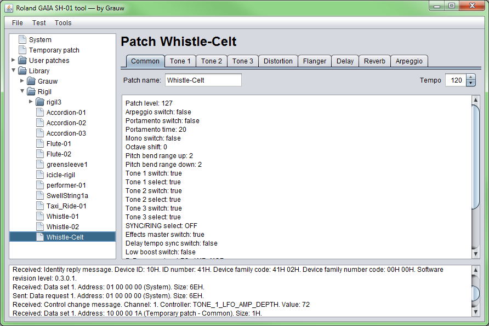This screenshot has height=326, width=489.
Task: Click the patch details scrollbar thumb
Action: (x=475, y=157)
